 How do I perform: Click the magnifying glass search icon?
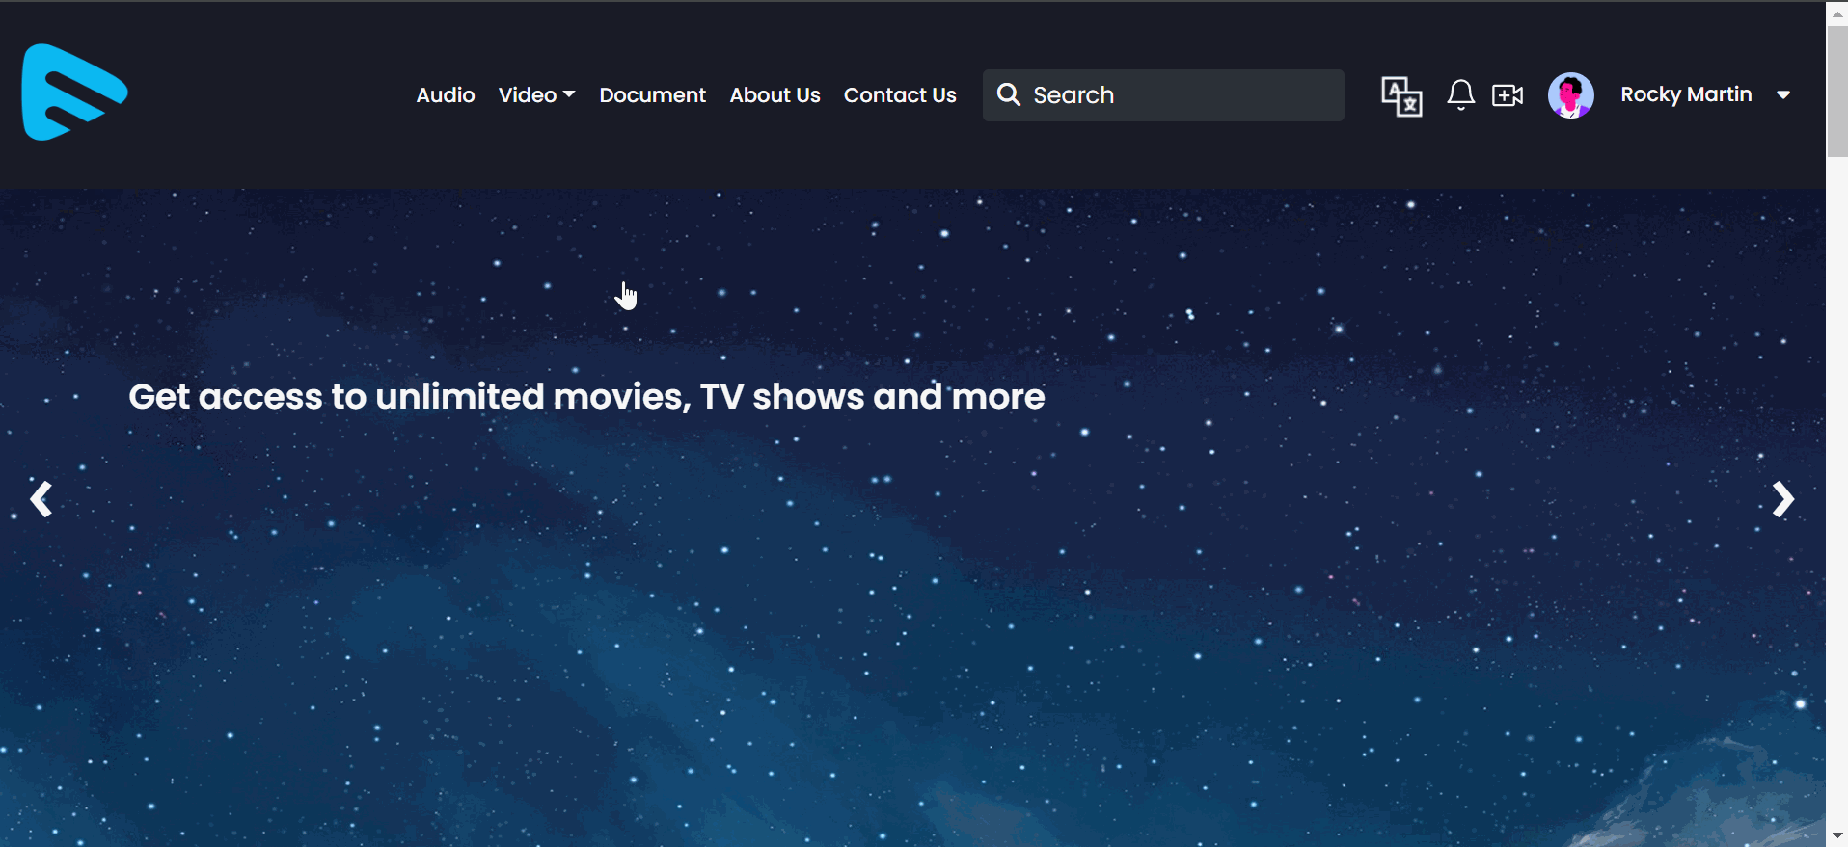(x=1008, y=94)
